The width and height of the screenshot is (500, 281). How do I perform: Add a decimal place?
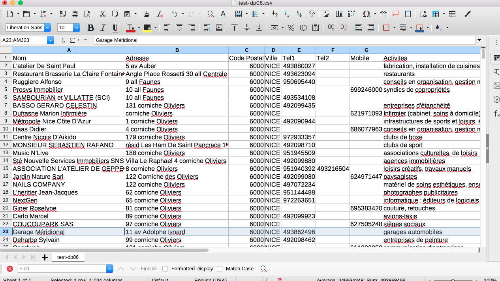click(331, 28)
